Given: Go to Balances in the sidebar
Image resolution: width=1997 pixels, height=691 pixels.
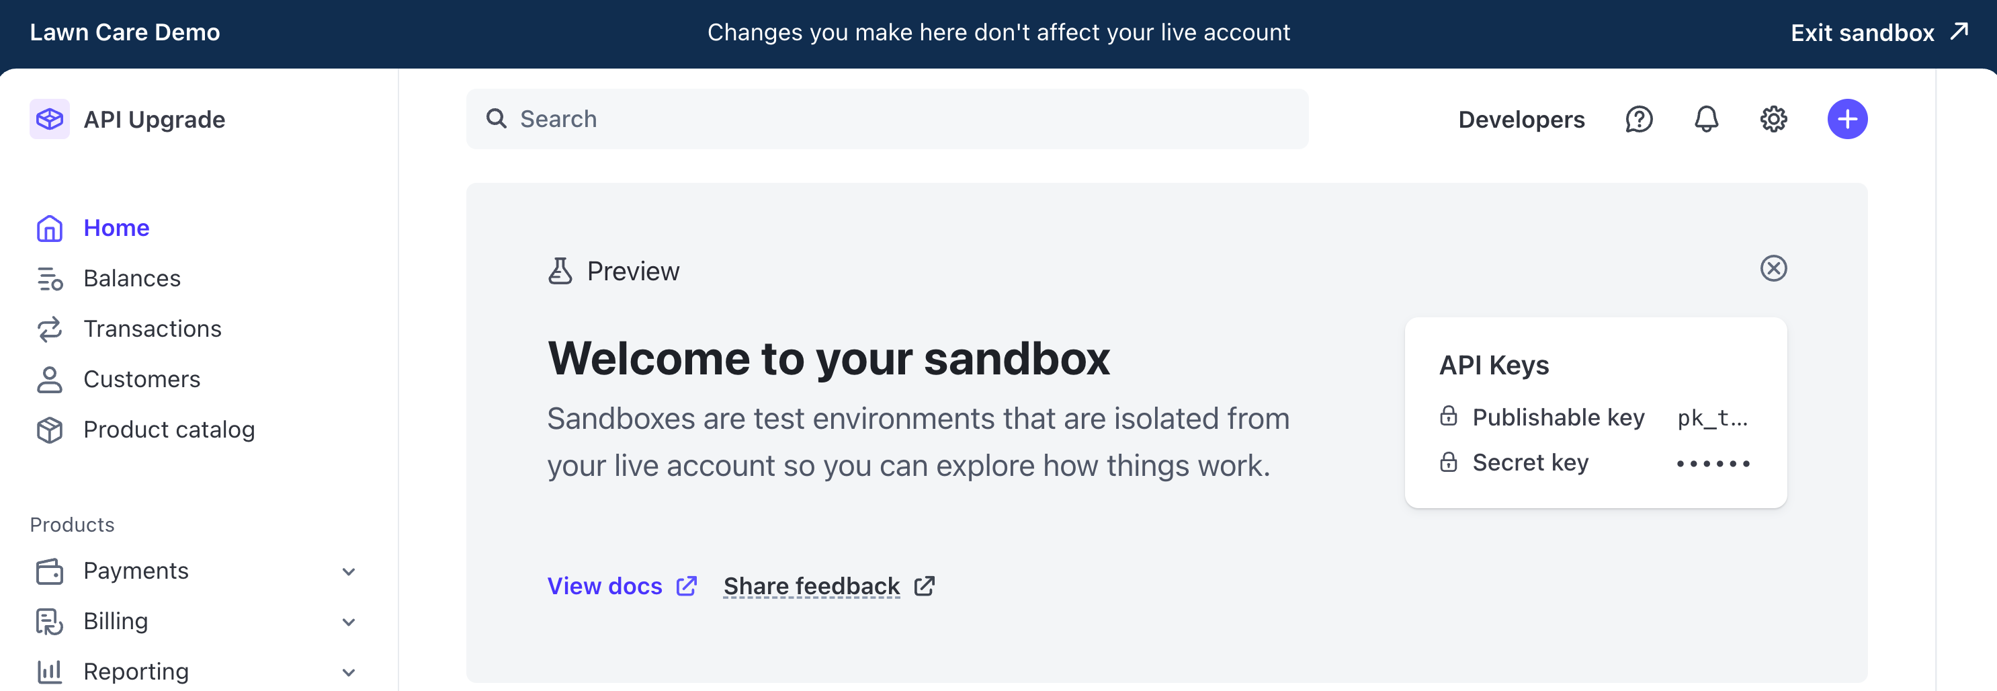Looking at the screenshot, I should point(132,278).
